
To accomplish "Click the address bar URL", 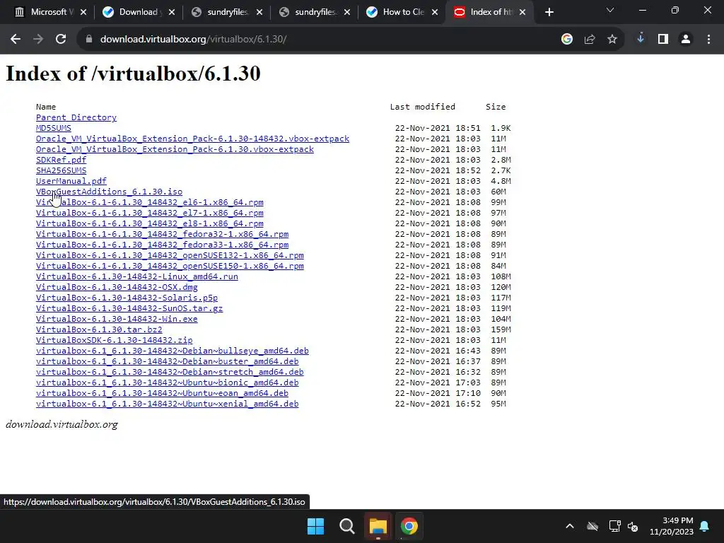I will [x=193, y=40].
